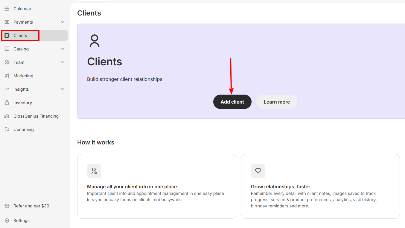Click the Insights chart icon
405x228 pixels.
(7, 89)
